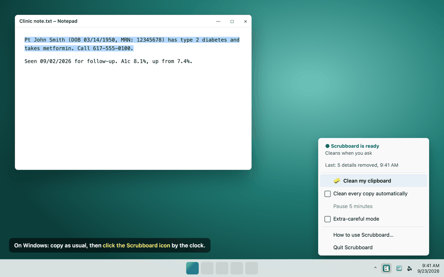This screenshot has height=277, width=444.
Task: Enable Extra-careful mode checkbox
Action: (327, 219)
